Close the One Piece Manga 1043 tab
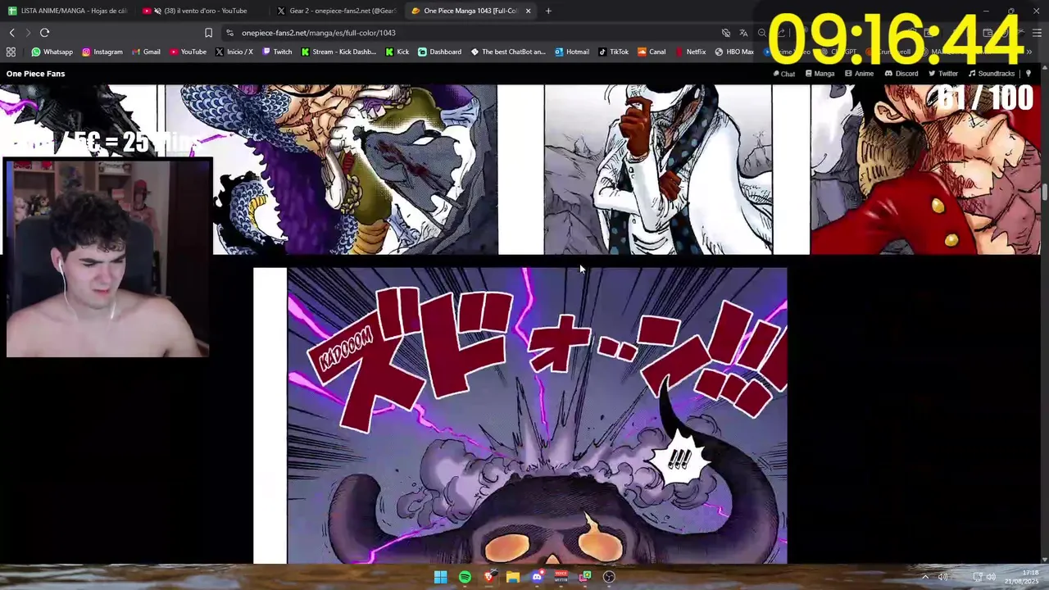This screenshot has height=590, width=1049. tap(528, 11)
